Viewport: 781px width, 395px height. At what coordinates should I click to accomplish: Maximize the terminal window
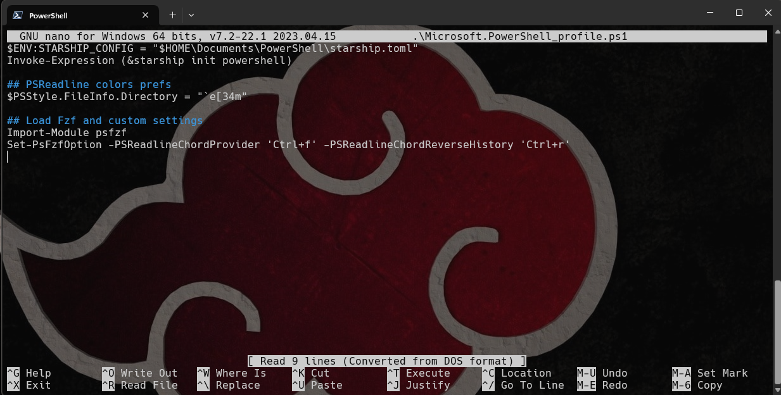coord(739,13)
